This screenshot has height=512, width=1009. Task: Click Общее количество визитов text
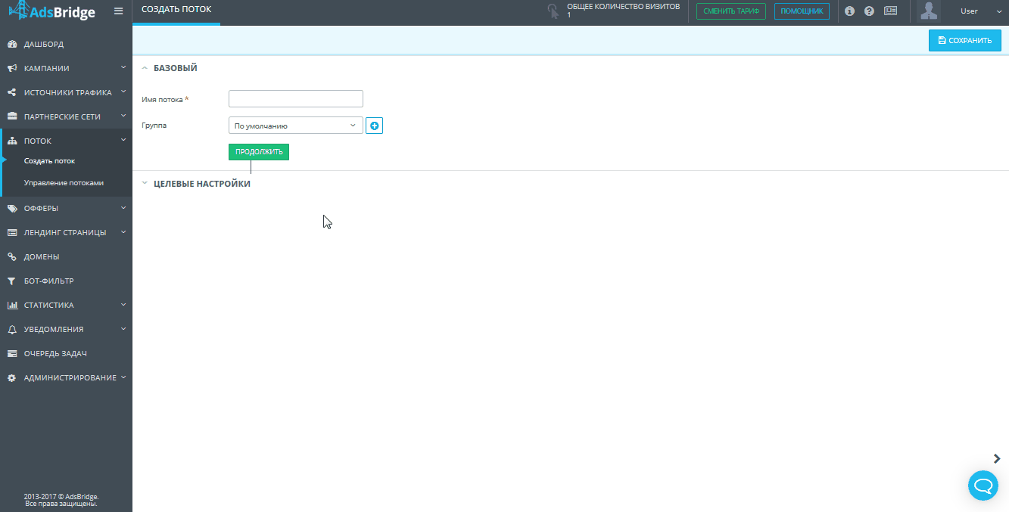[623, 6]
